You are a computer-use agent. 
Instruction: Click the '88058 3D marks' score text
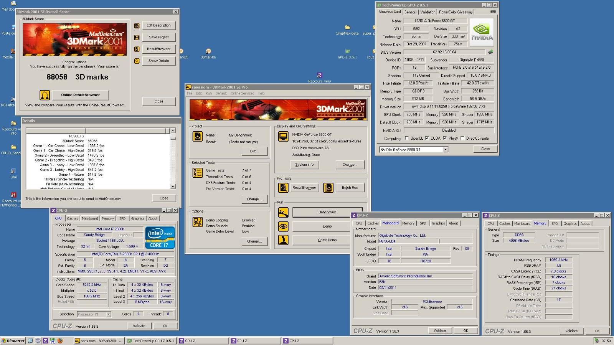coord(78,77)
